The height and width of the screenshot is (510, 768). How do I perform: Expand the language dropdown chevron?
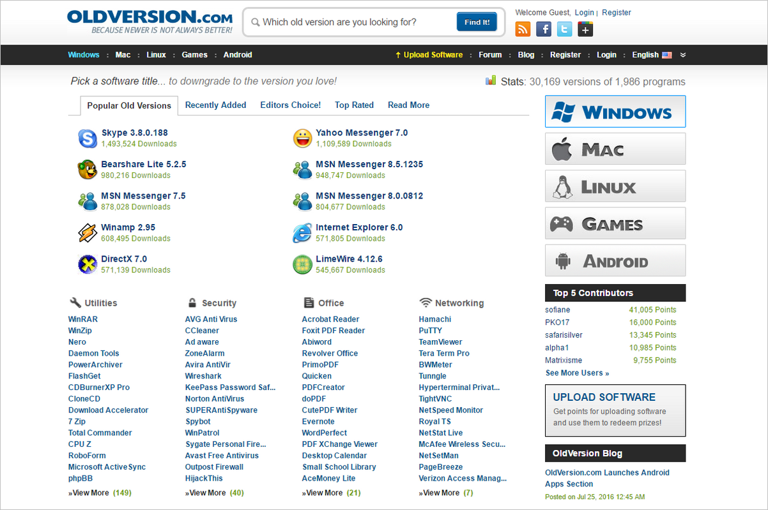point(683,55)
